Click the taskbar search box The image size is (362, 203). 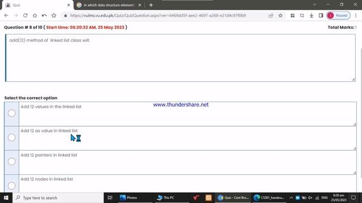(x=58, y=198)
